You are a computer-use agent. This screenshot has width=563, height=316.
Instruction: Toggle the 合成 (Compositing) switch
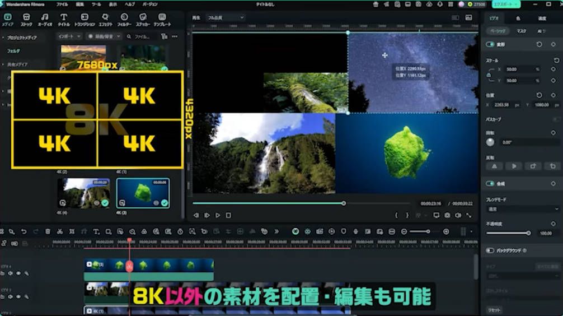point(490,183)
